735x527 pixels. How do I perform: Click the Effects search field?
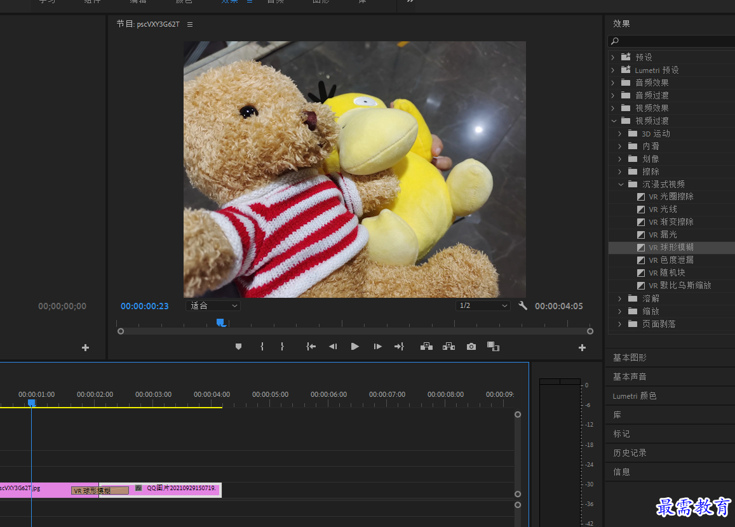[x=671, y=41]
